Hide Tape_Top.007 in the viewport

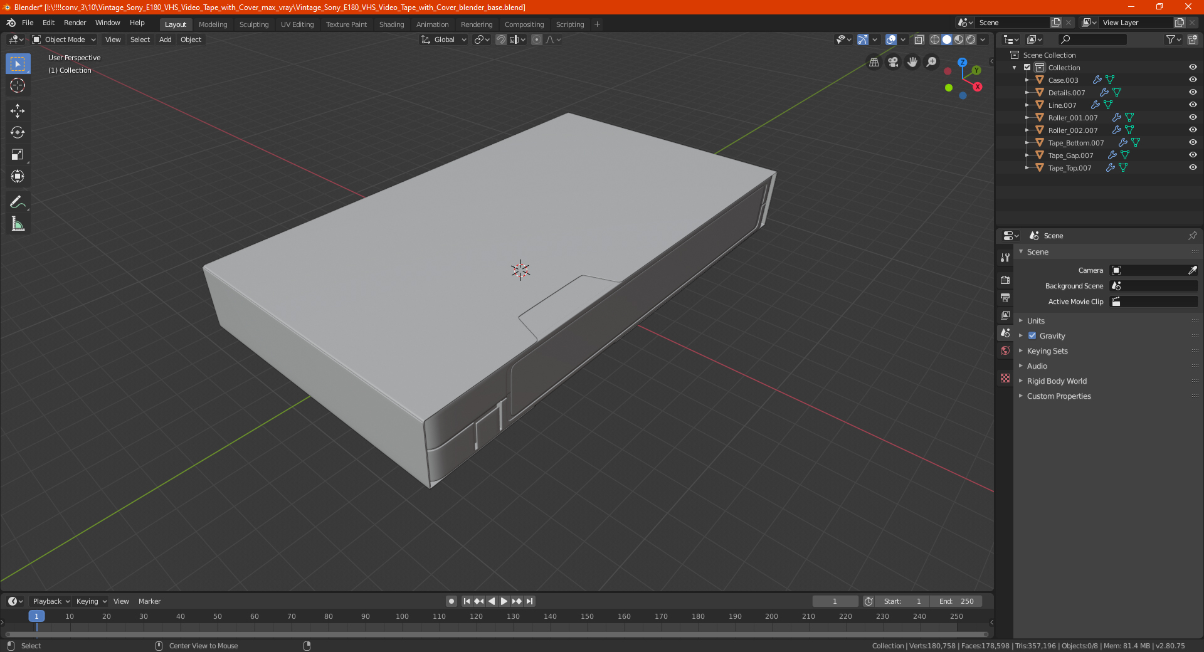(x=1193, y=167)
